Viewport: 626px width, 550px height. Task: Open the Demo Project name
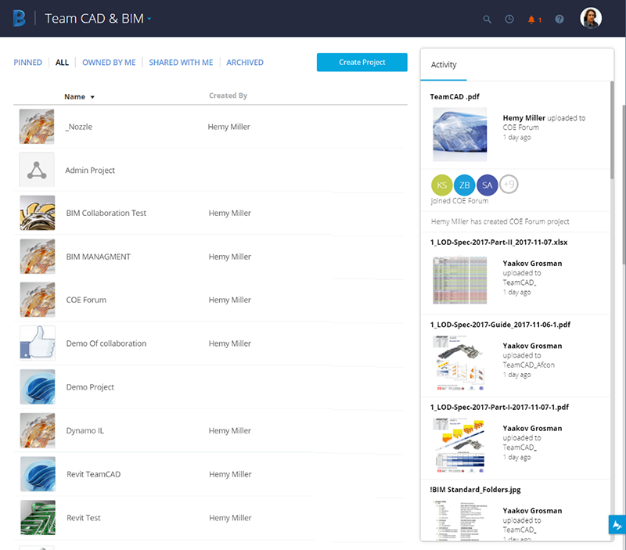click(90, 387)
